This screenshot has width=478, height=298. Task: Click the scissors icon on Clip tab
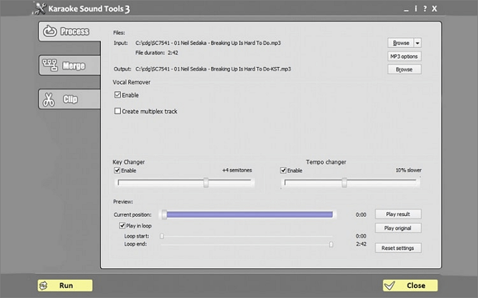coord(48,100)
